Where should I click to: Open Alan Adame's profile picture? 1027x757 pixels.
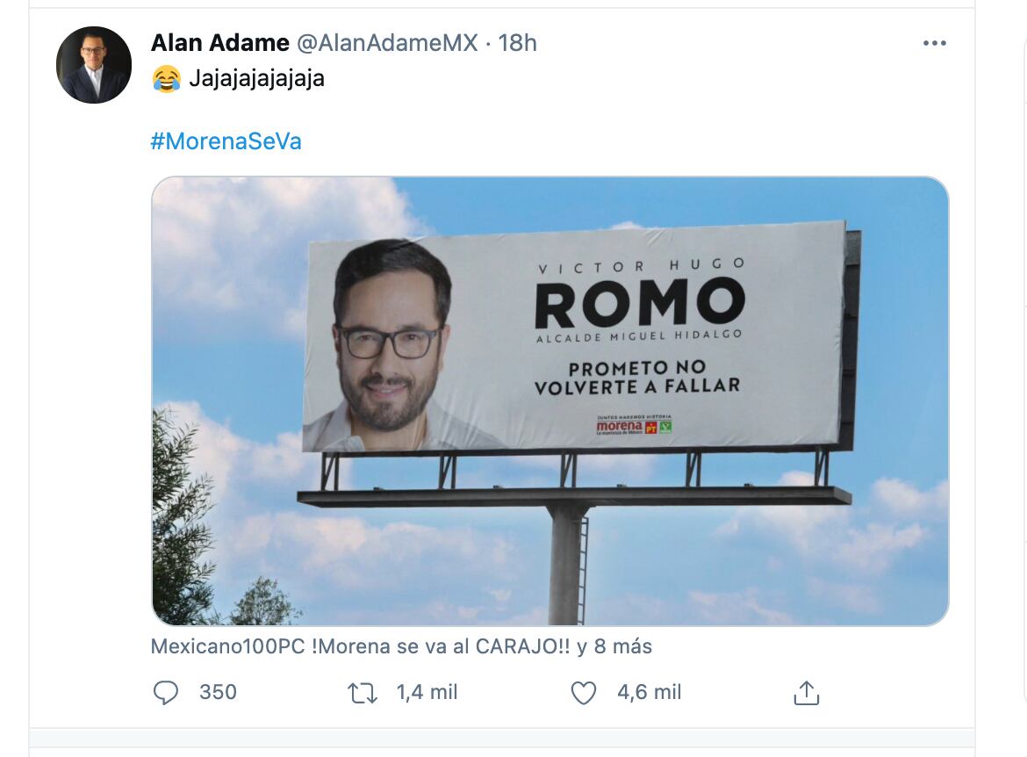coord(94,65)
